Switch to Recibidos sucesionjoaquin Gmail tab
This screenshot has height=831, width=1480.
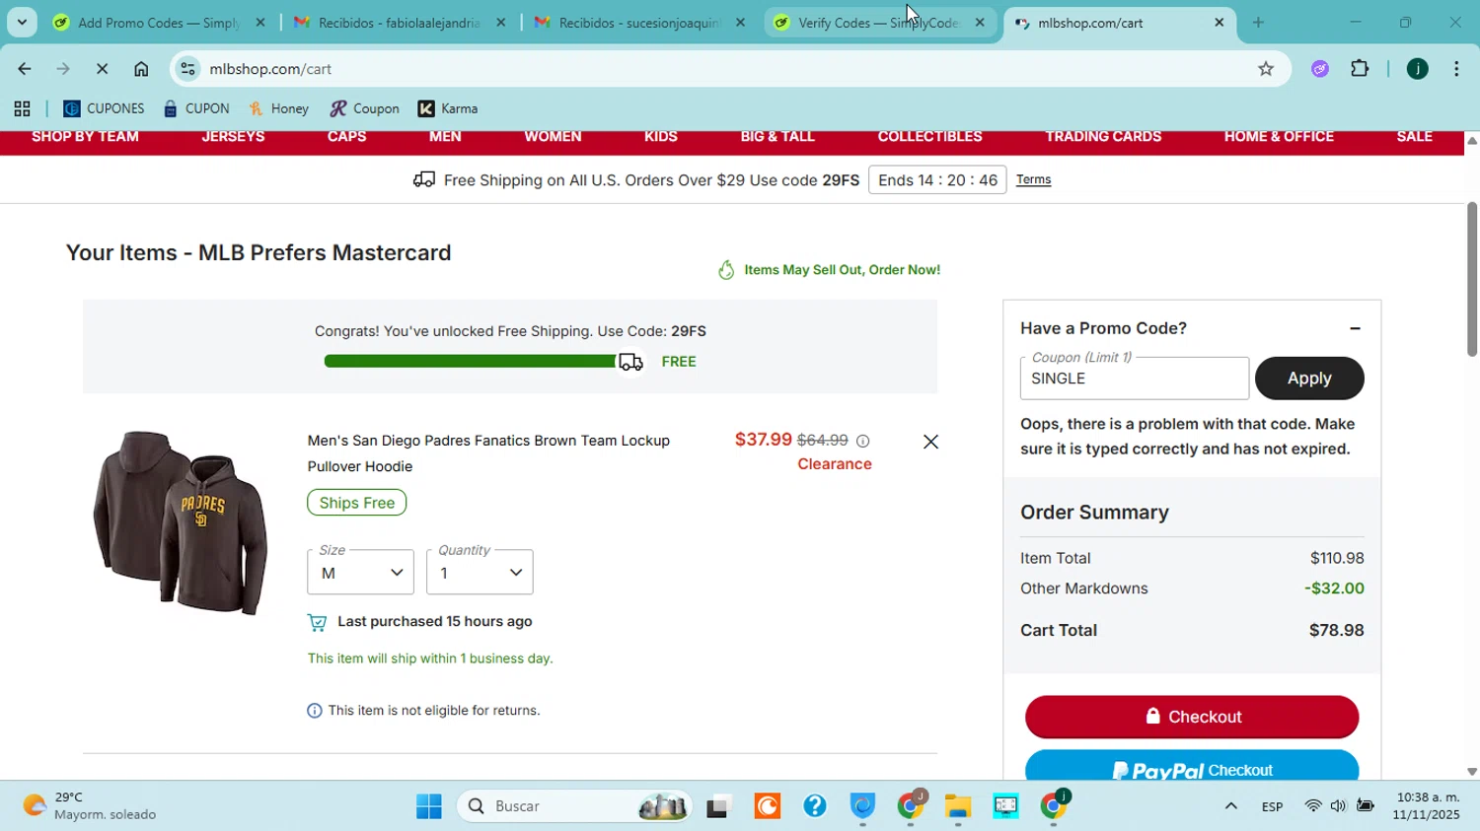(639, 23)
